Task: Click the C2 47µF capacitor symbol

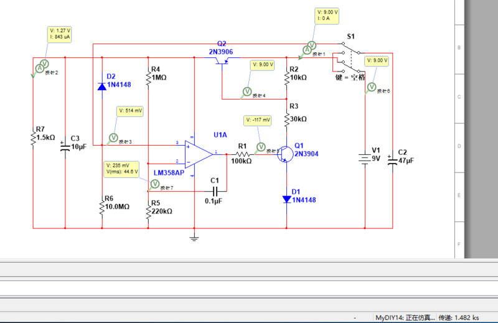Action: coord(393,159)
